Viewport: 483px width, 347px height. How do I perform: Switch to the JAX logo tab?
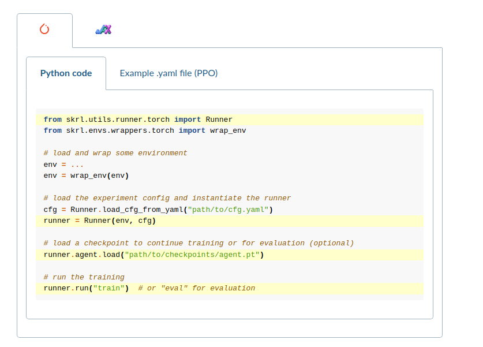pyautogui.click(x=103, y=29)
